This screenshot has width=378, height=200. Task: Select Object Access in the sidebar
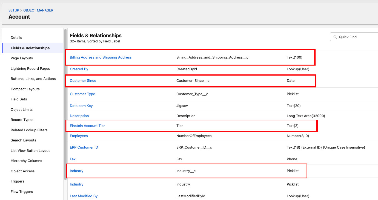[x=22, y=171]
